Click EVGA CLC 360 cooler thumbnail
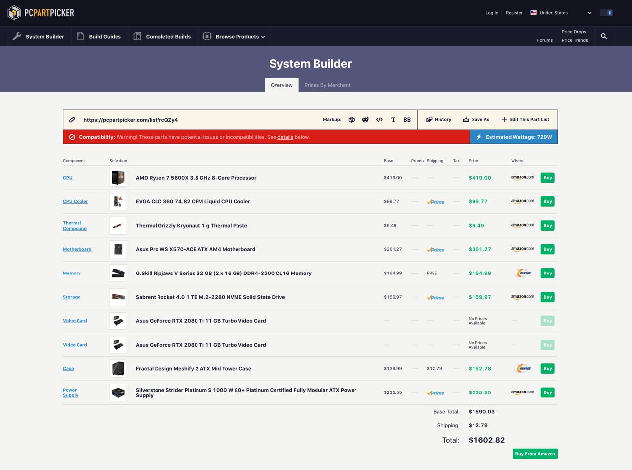 tap(118, 201)
